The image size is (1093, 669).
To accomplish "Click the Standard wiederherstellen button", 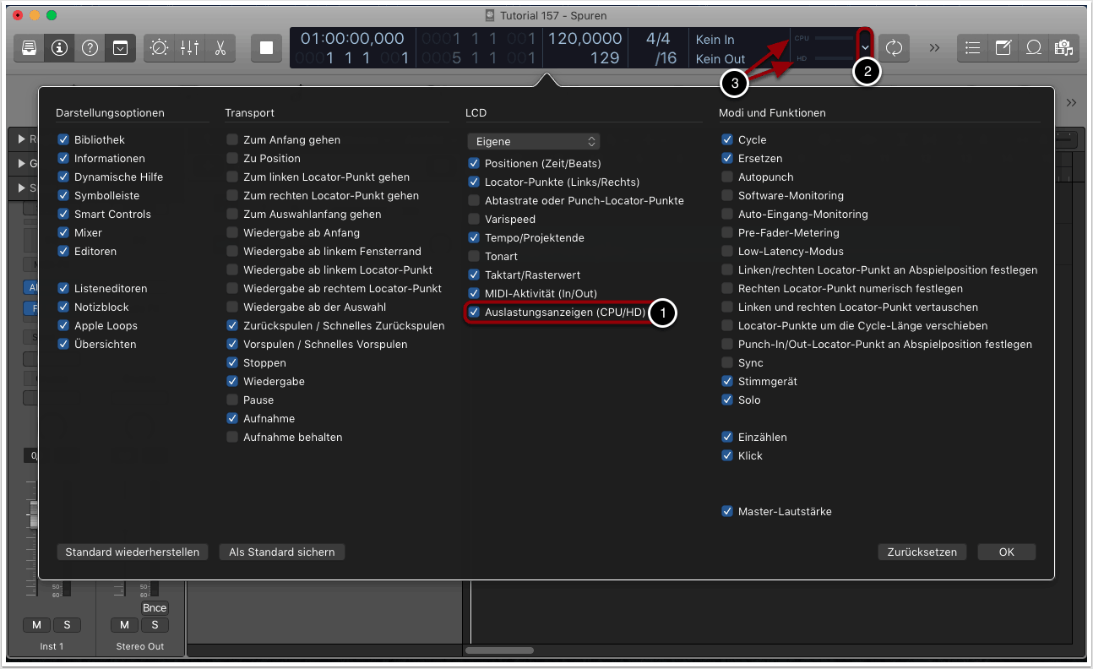I will coord(133,552).
